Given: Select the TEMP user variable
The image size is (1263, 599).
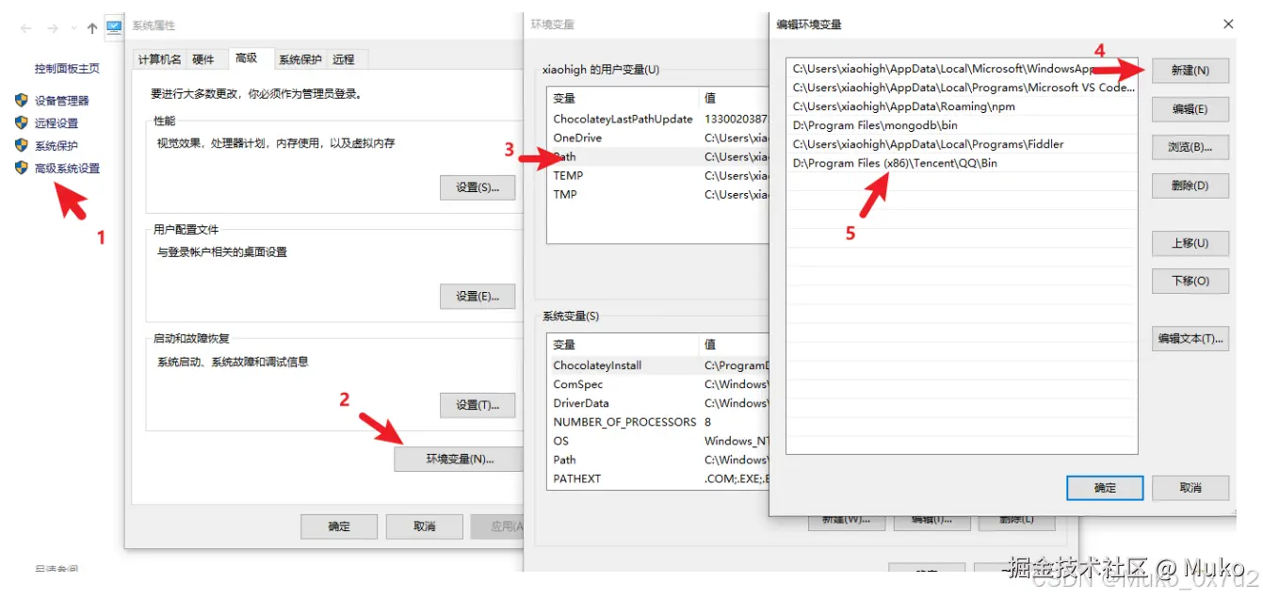Looking at the screenshot, I should coord(659,176).
